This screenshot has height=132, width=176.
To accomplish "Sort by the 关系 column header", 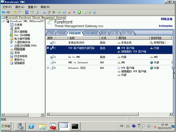I will pos(108,38).
